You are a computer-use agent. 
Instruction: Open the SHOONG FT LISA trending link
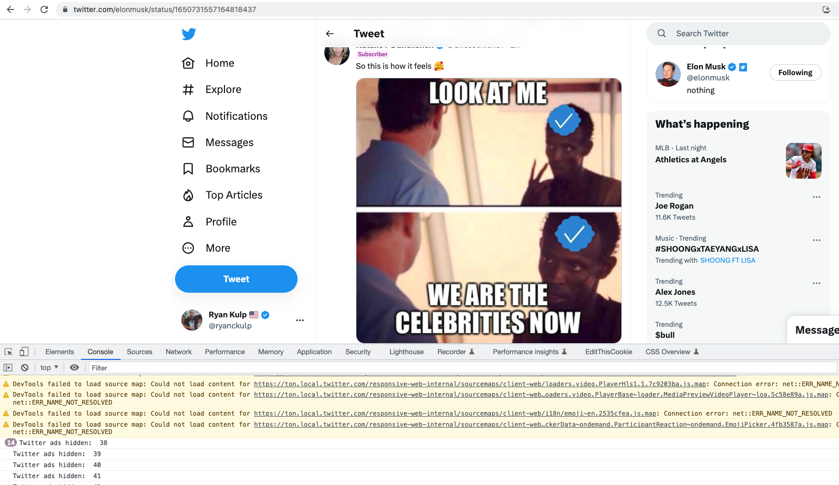728,260
